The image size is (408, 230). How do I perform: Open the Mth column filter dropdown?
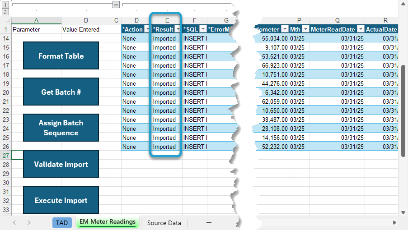click(306, 29)
